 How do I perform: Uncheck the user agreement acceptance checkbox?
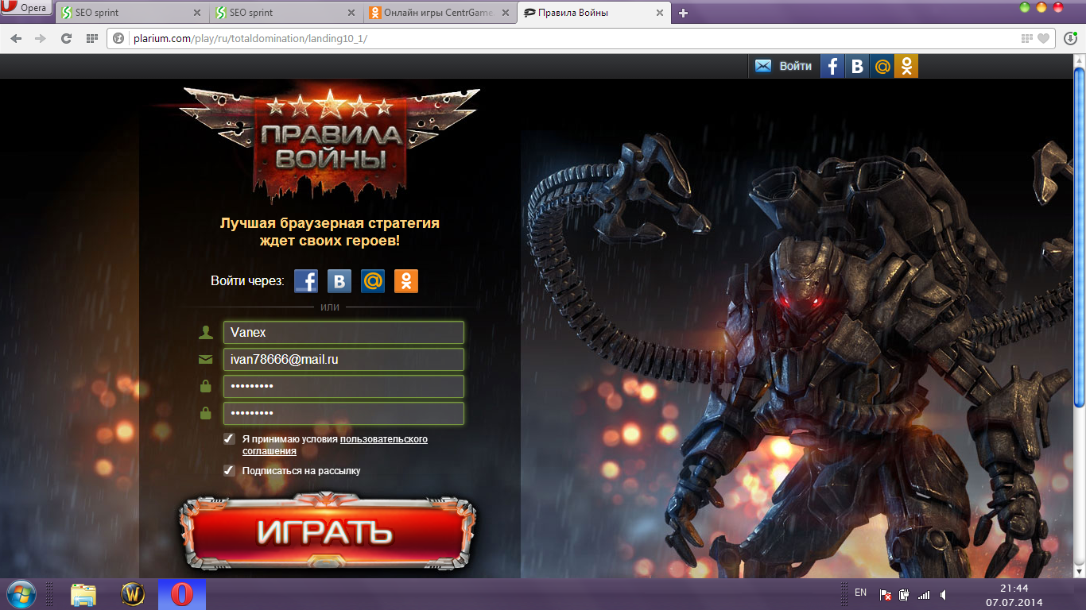pos(229,438)
